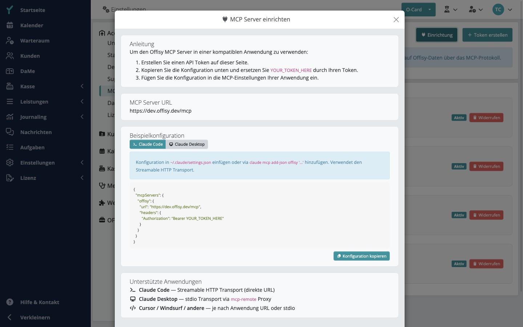Screen dimensions: 523x327
Task: Click the Token erstellen button
Action: point(487,35)
